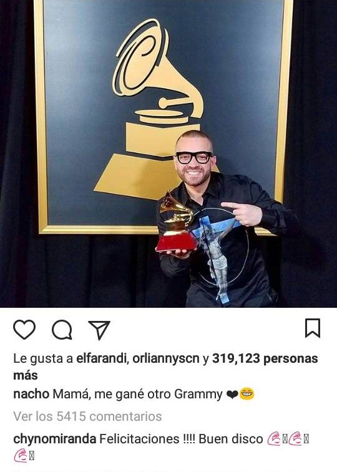The width and height of the screenshot is (337, 472).
Task: Open nacho's profile from caption
Action: [31, 394]
